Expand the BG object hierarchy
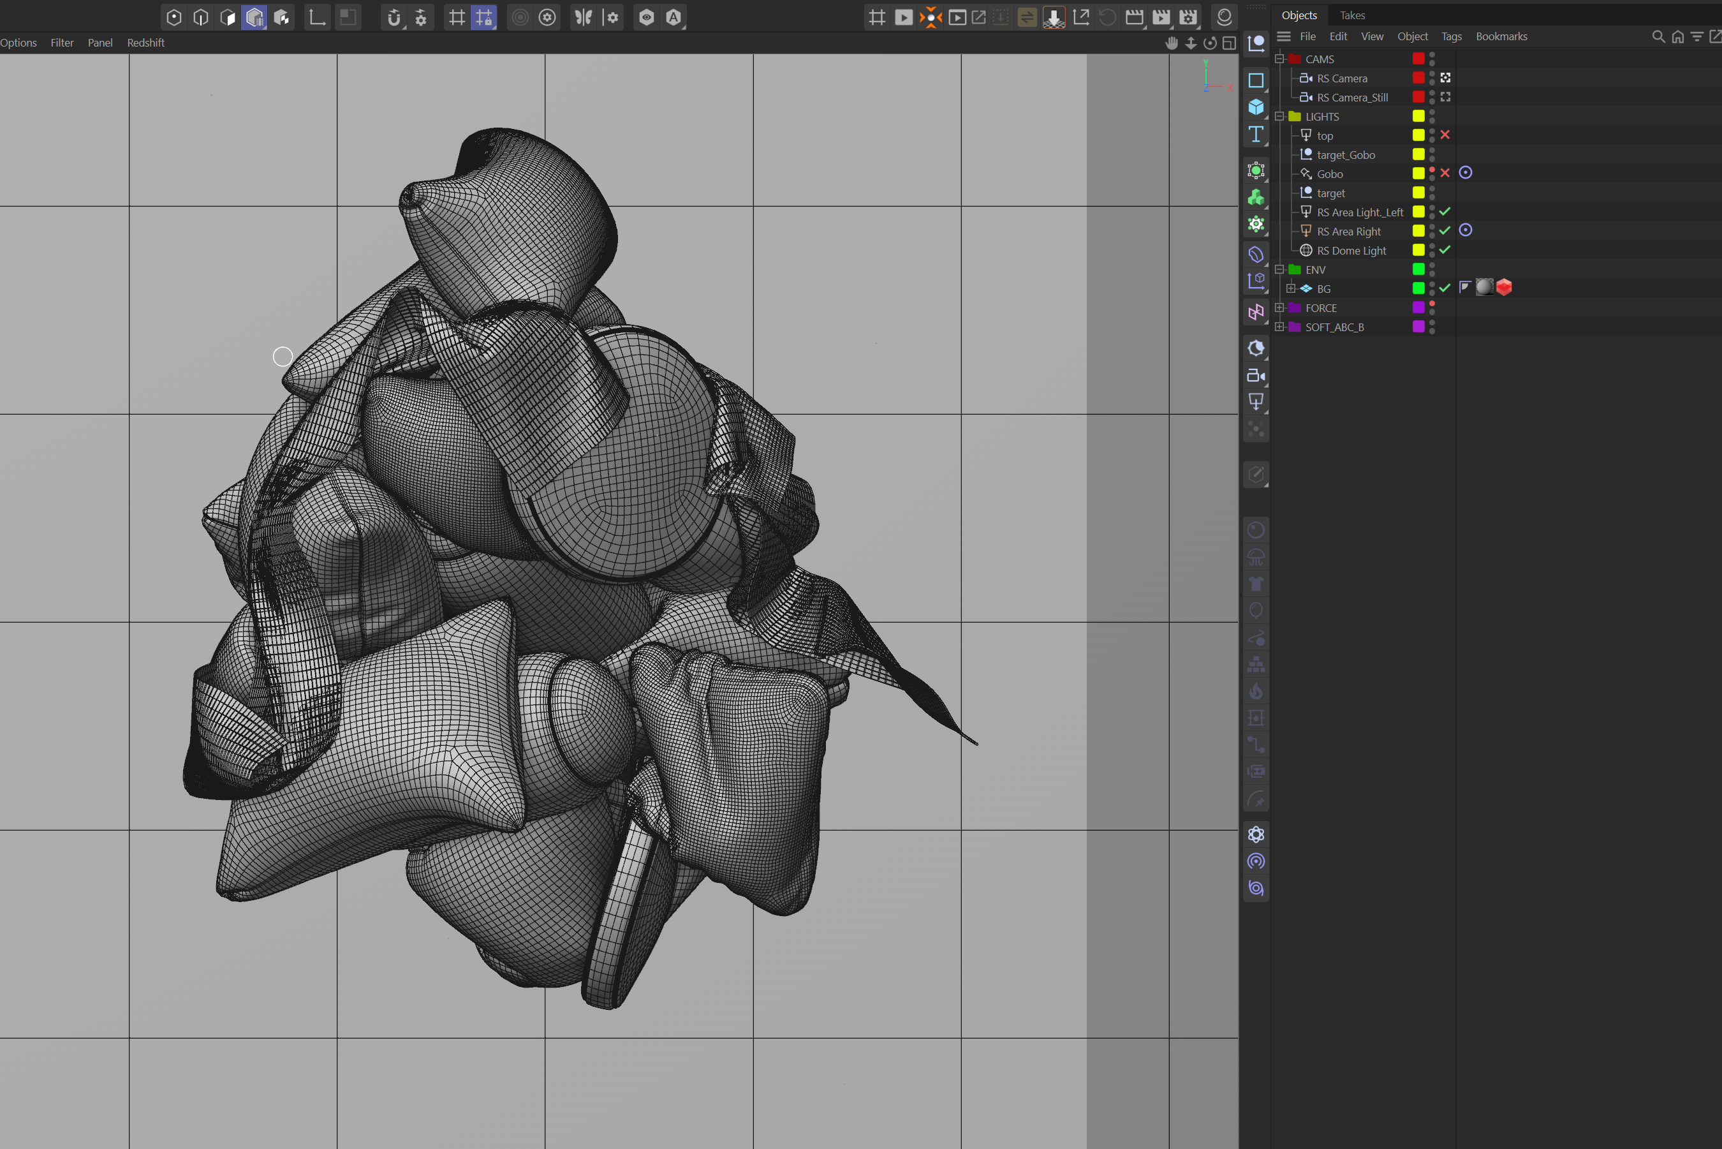 tap(1291, 289)
